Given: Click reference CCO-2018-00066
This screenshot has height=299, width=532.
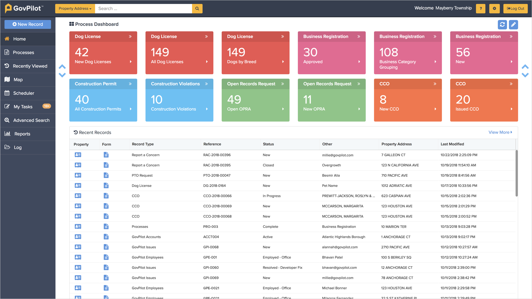Looking at the screenshot, I should [x=217, y=196].
